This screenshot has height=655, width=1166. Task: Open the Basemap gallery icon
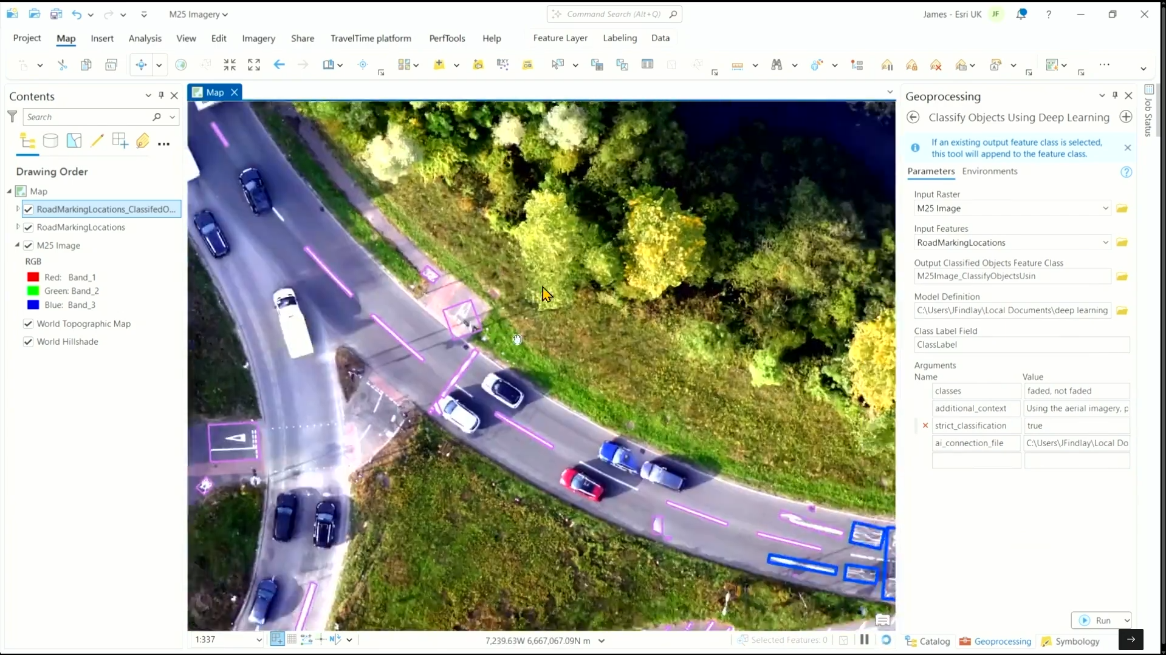[404, 65]
